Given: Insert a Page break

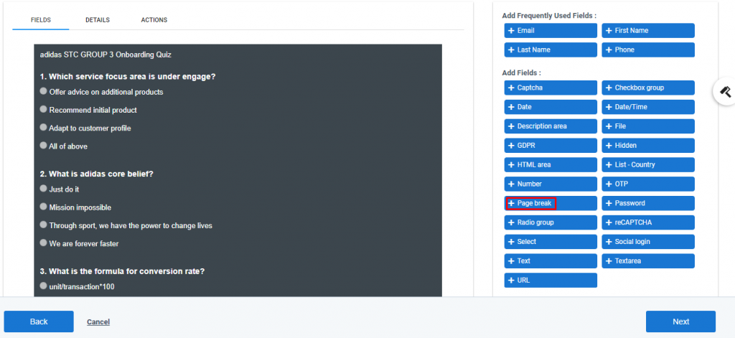Looking at the screenshot, I should click(551, 203).
